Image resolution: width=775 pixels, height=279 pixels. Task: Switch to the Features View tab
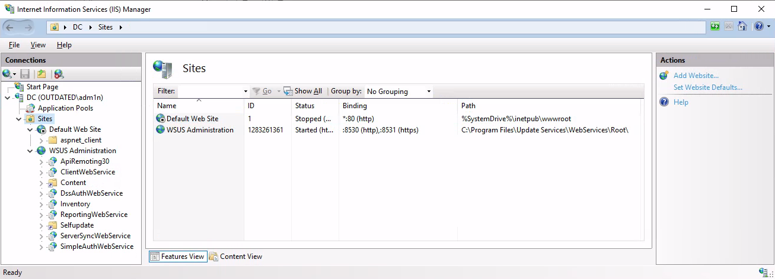(x=177, y=257)
